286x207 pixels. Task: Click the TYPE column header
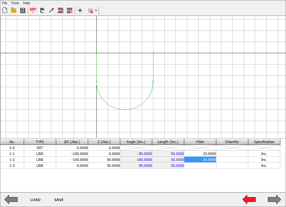[40, 142]
